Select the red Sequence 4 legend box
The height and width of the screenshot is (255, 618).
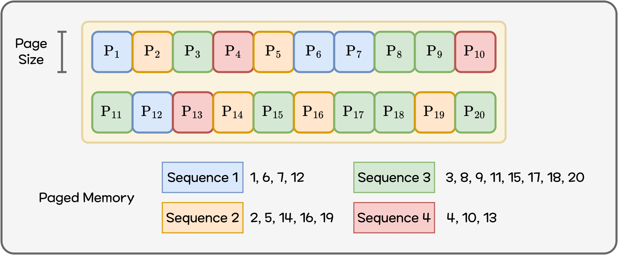pos(394,218)
